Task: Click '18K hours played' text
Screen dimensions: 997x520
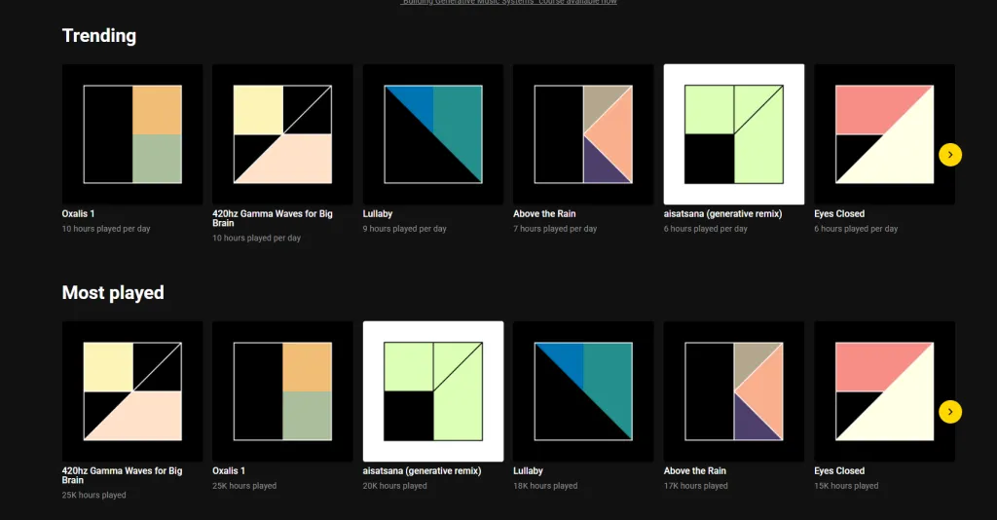Action: [x=545, y=486]
